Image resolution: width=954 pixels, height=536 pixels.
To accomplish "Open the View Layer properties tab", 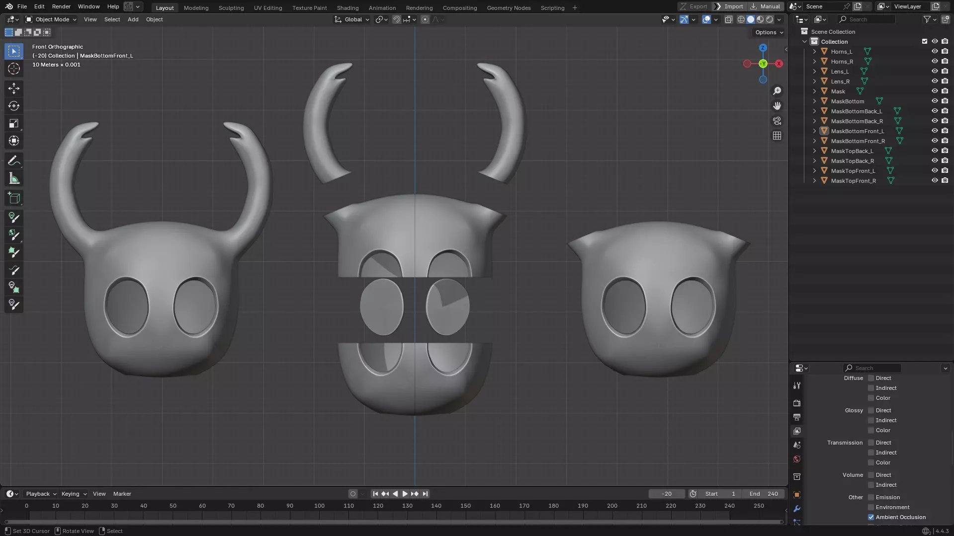I will click(x=797, y=431).
